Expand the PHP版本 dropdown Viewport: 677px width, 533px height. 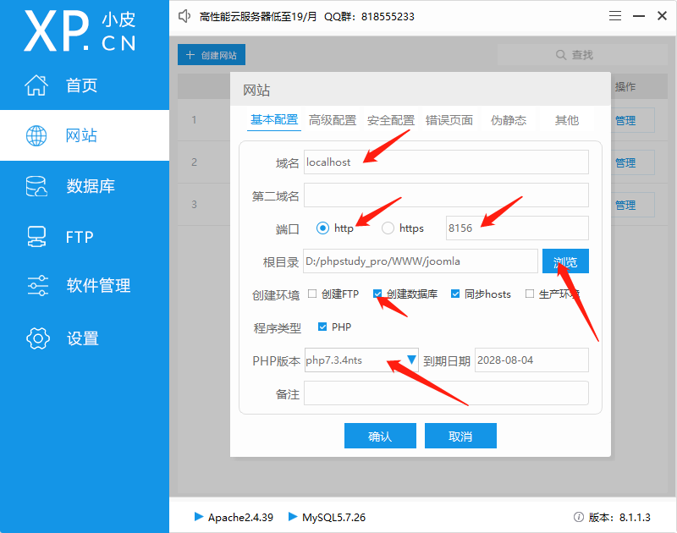click(411, 360)
